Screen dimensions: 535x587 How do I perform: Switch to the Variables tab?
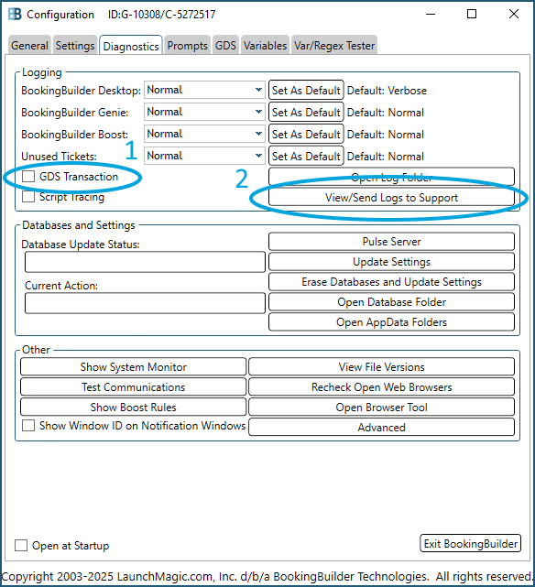[x=265, y=45]
